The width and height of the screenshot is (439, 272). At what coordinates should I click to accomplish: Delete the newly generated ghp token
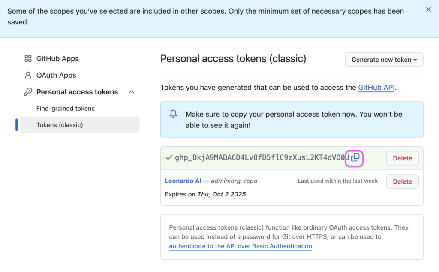tap(402, 158)
